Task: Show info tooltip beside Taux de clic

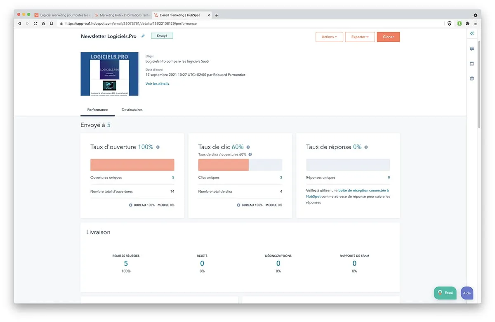Action: click(x=248, y=147)
